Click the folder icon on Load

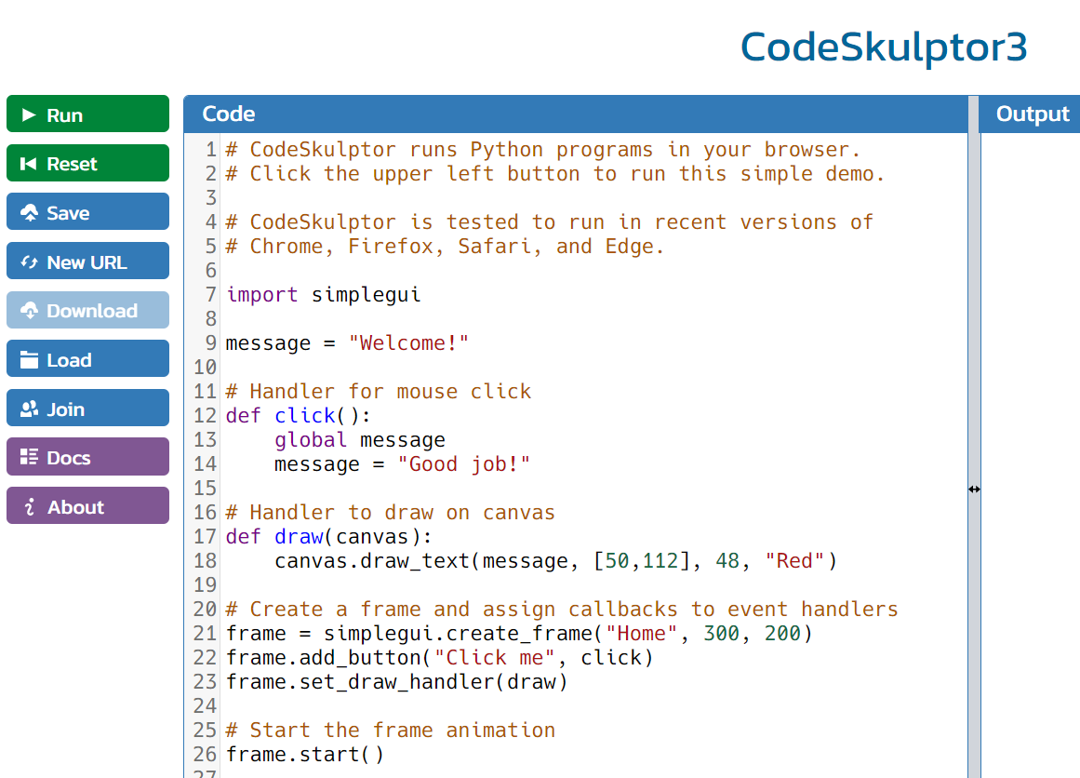click(x=29, y=360)
